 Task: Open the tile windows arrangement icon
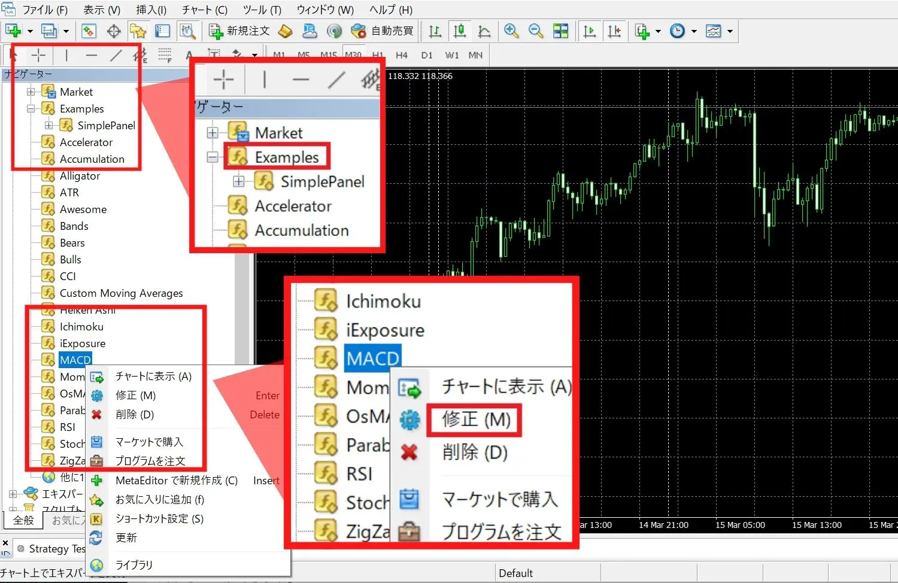(x=561, y=31)
